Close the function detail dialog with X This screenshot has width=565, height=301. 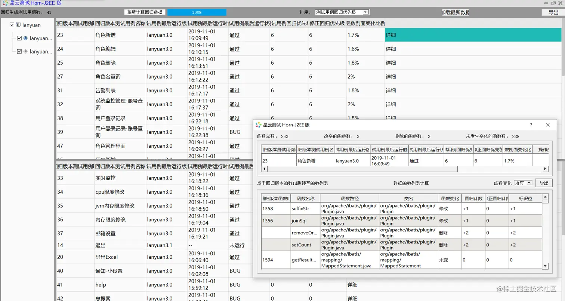click(x=548, y=125)
